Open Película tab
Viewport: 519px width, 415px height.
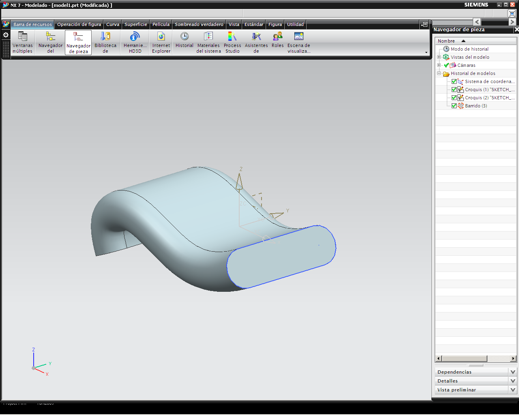click(161, 24)
